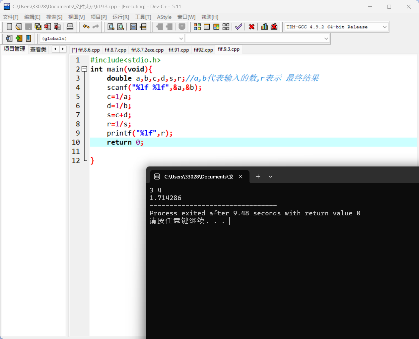Open the empty function list dropdown
The height and width of the screenshot is (339, 419).
[326, 39]
